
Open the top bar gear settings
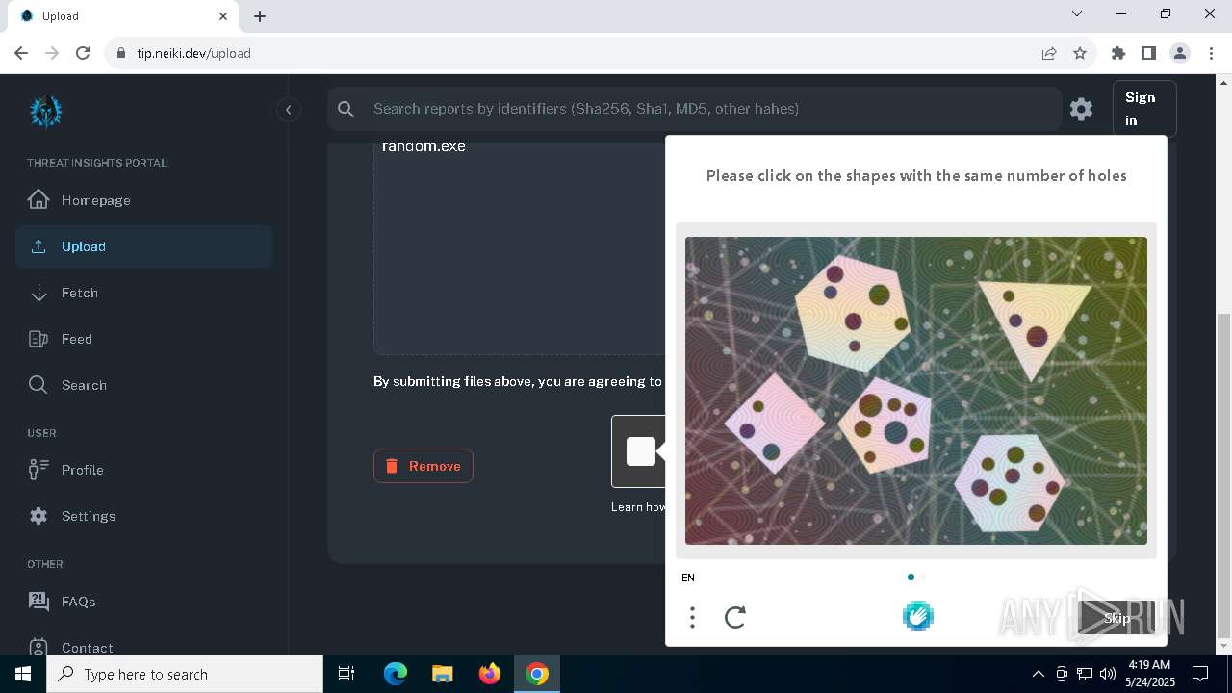[x=1081, y=110]
